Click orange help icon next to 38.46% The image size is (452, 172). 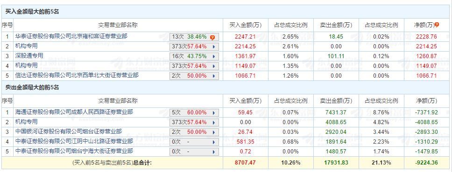212,37
